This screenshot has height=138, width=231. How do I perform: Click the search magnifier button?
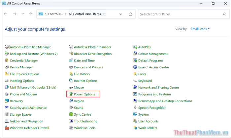coord(224,14)
